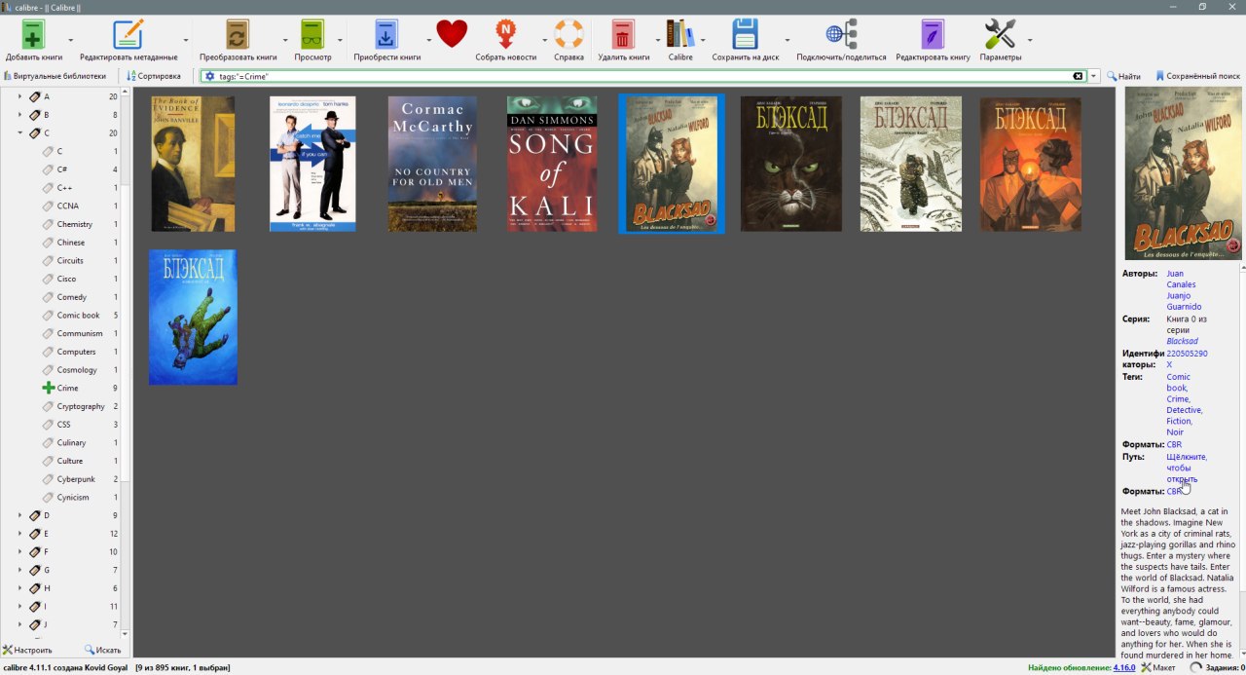Click the Удалить книги trash icon

(623, 34)
